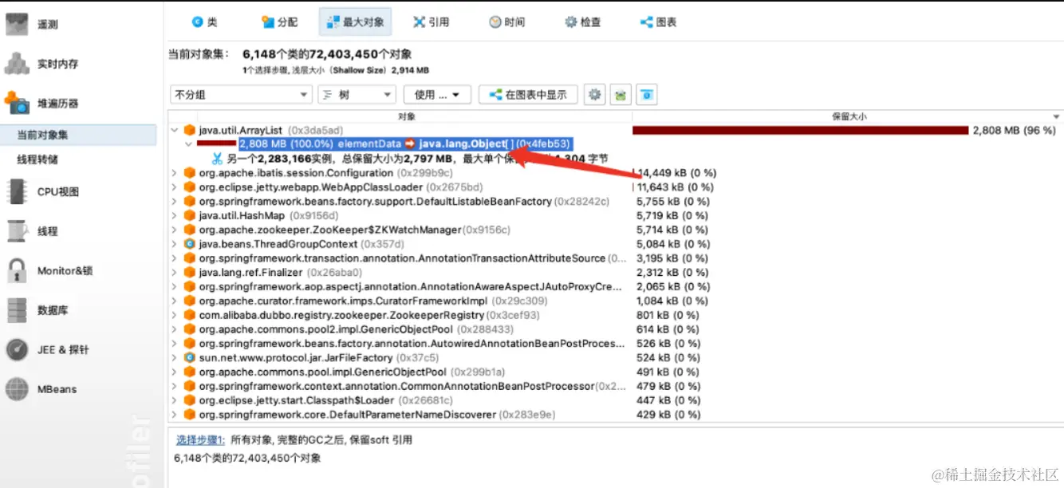Switch to the 引用 references tab
This screenshot has height=488, width=1064.
pos(431,22)
